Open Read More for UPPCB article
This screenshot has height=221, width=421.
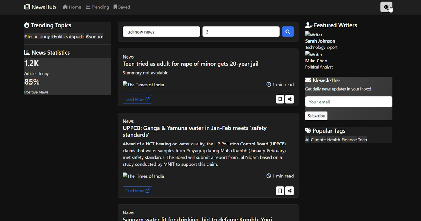(x=137, y=191)
